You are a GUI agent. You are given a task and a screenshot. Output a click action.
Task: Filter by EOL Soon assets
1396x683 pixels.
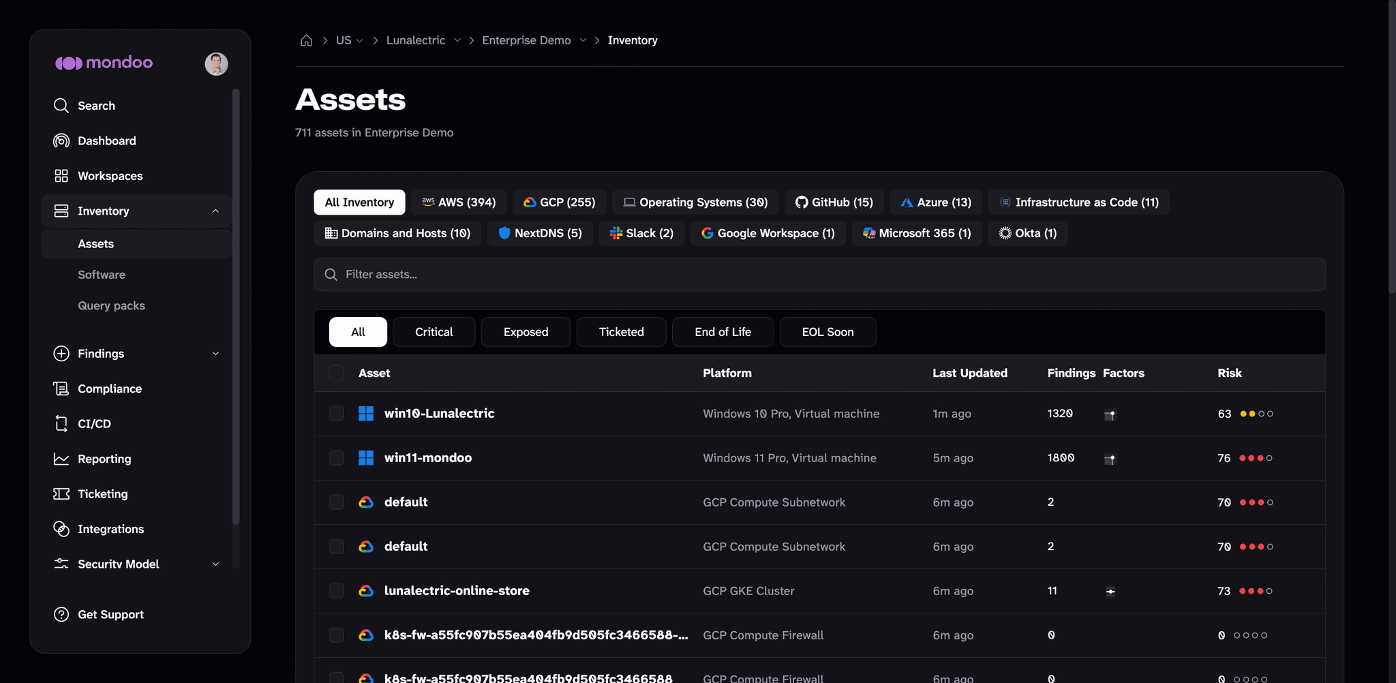pos(828,332)
